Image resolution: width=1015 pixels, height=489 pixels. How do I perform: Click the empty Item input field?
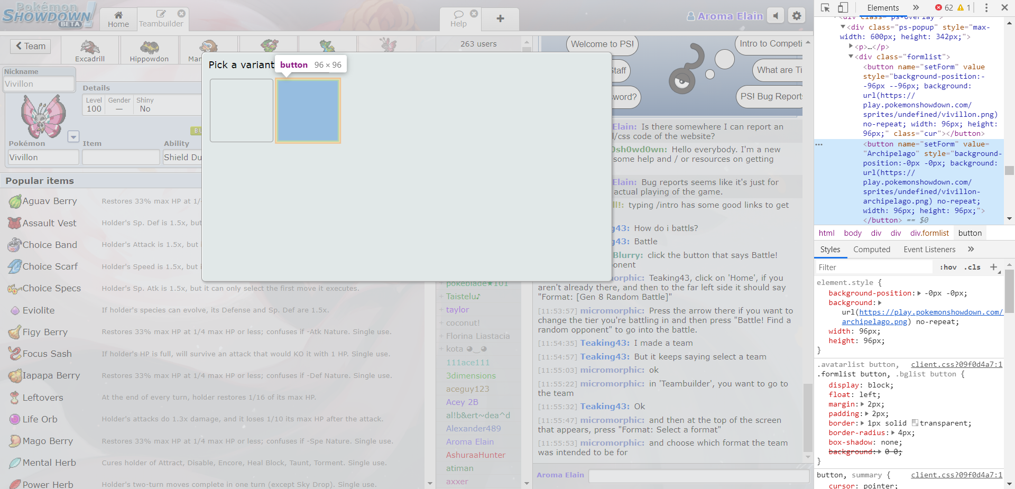tap(121, 157)
